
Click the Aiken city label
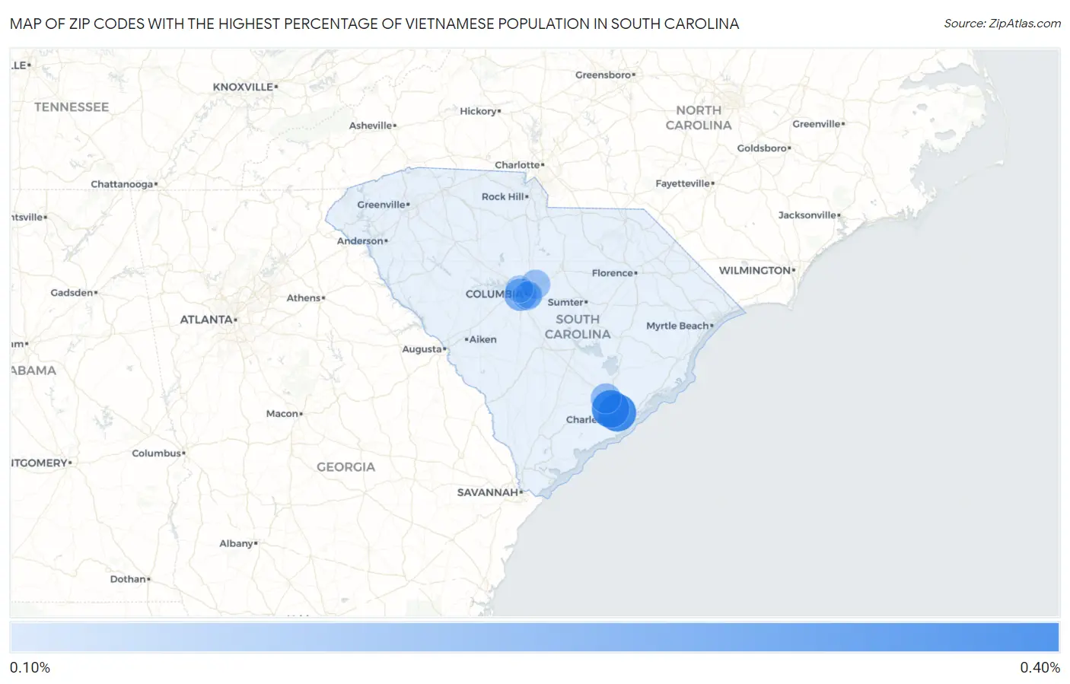[x=482, y=339]
